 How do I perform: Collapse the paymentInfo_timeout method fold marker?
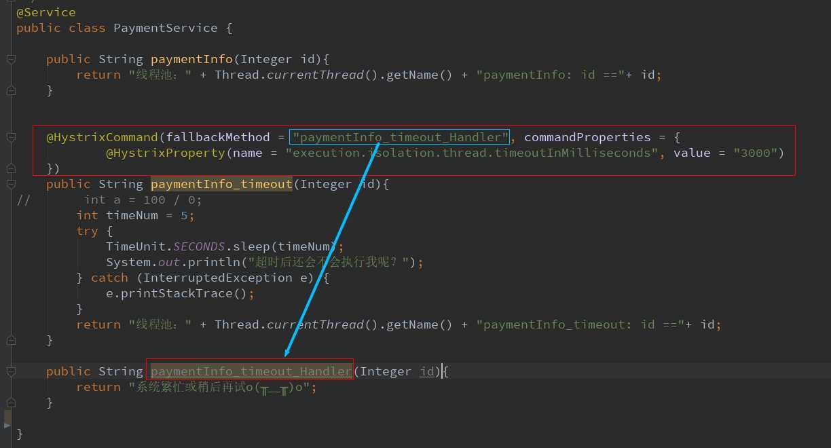point(11,184)
